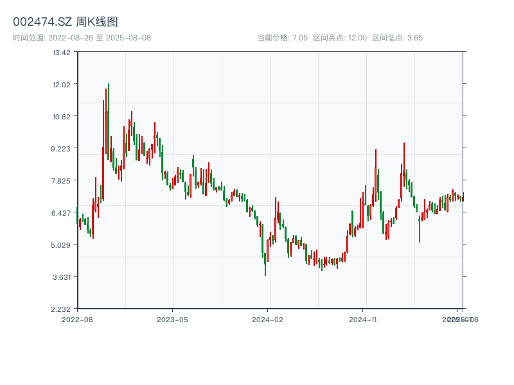The height and width of the screenshot is (385, 514).
Task: Click the lowest candlestick wick near 3.631
Action: (265, 264)
